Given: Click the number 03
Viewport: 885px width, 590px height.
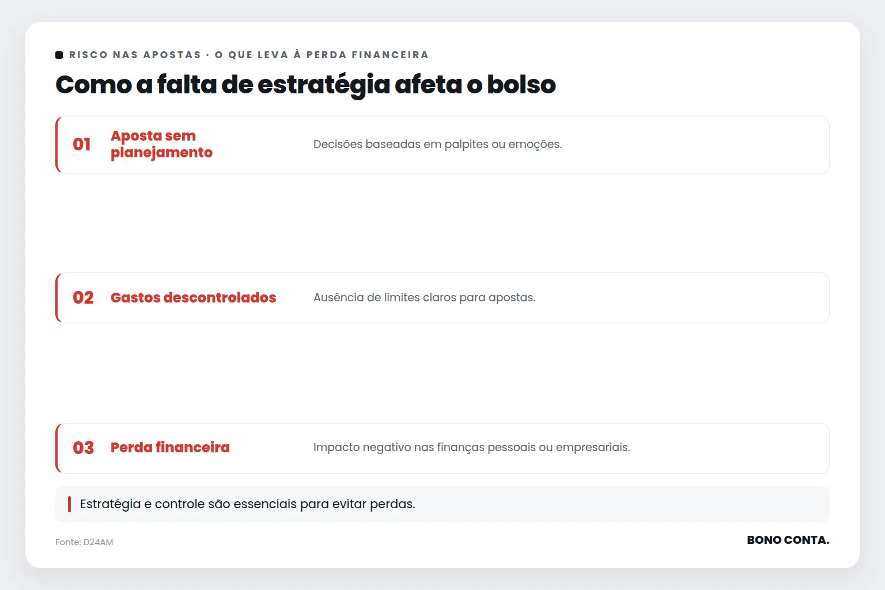Looking at the screenshot, I should click(x=83, y=448).
